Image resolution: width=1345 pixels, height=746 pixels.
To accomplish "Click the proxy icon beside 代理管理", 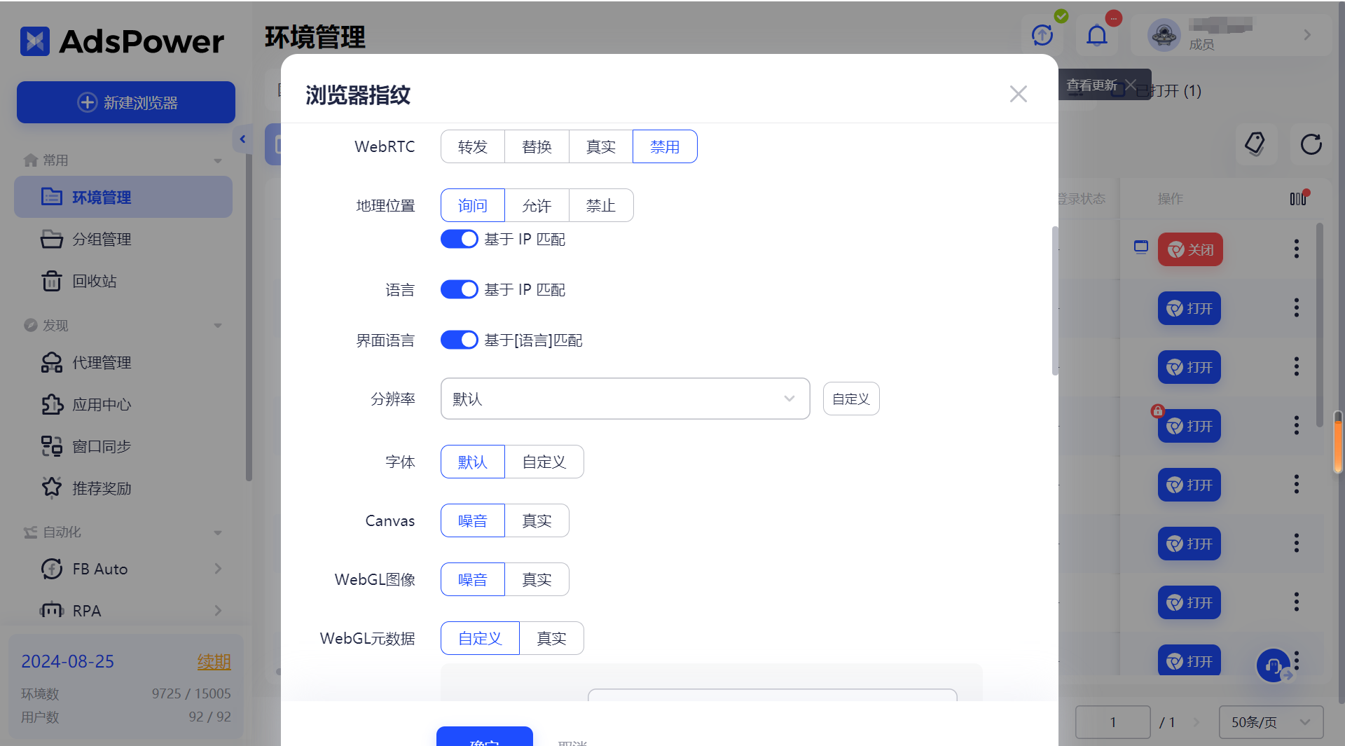I will pos(51,362).
